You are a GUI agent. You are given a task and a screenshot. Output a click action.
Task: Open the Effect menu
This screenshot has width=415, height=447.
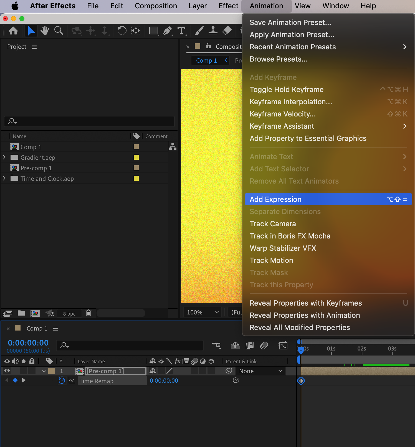click(x=228, y=6)
